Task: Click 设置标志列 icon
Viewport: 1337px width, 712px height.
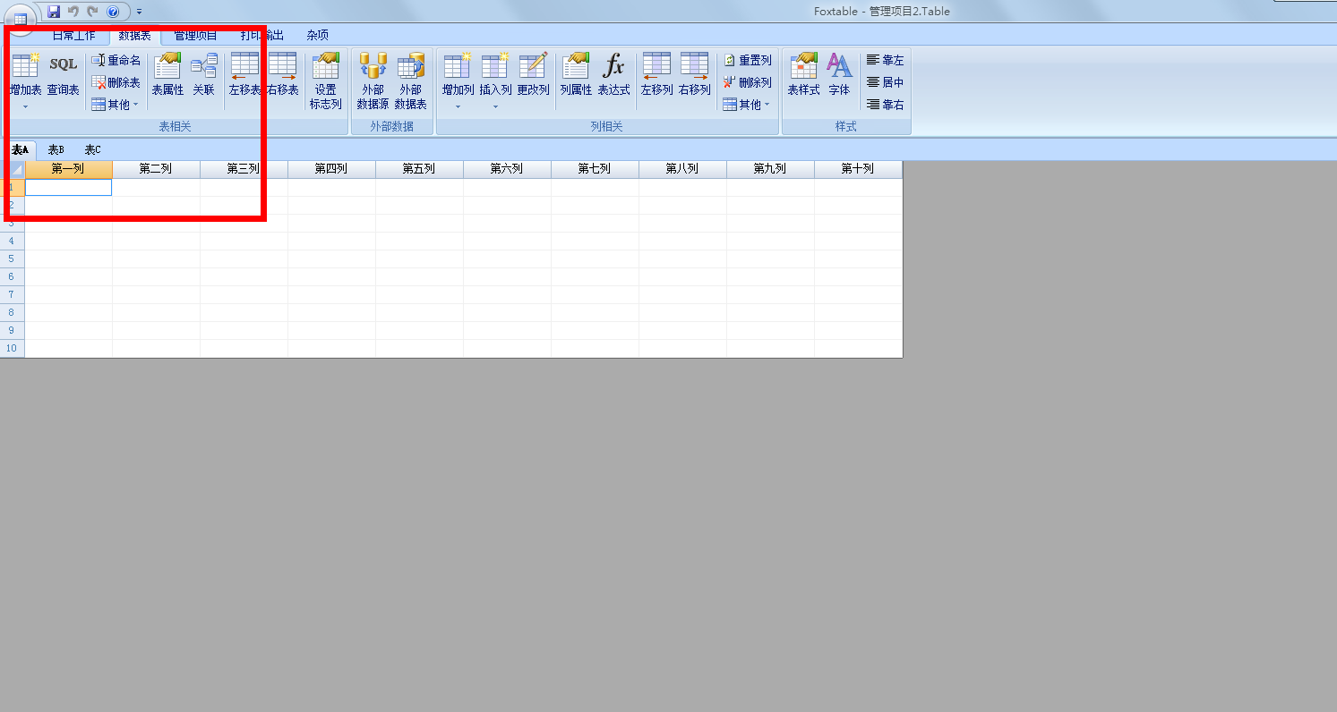Action: 325,81
